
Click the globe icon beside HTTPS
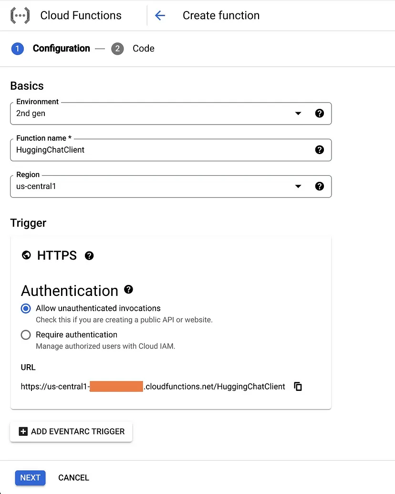click(26, 255)
